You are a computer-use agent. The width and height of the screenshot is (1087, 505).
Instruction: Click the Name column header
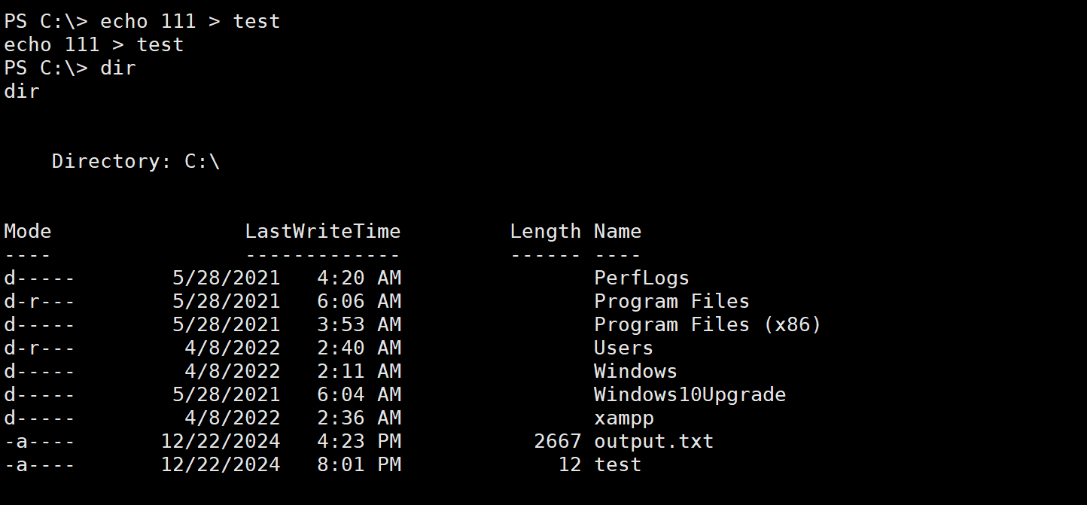click(x=617, y=232)
